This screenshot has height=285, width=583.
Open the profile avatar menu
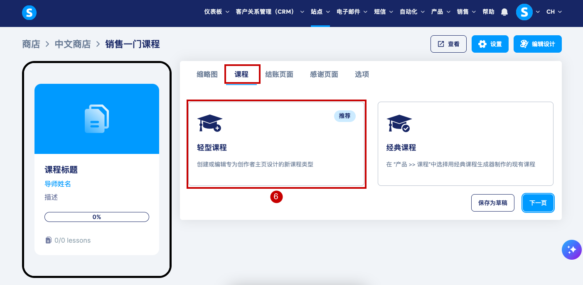[524, 12]
